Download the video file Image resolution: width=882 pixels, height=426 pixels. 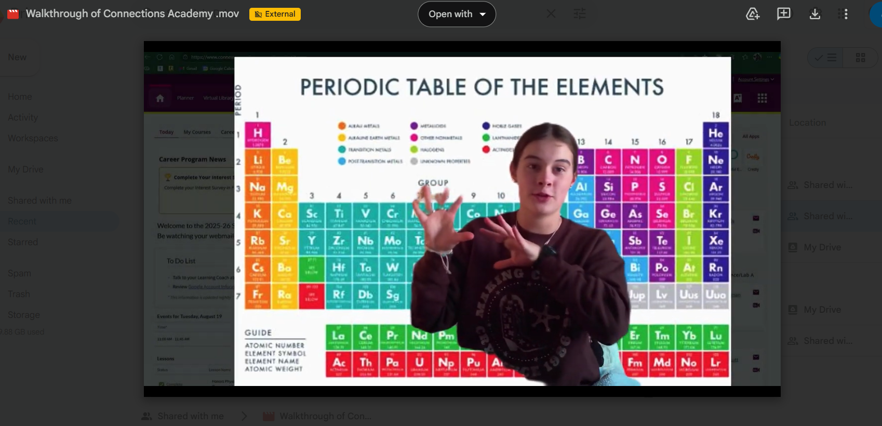pos(814,14)
